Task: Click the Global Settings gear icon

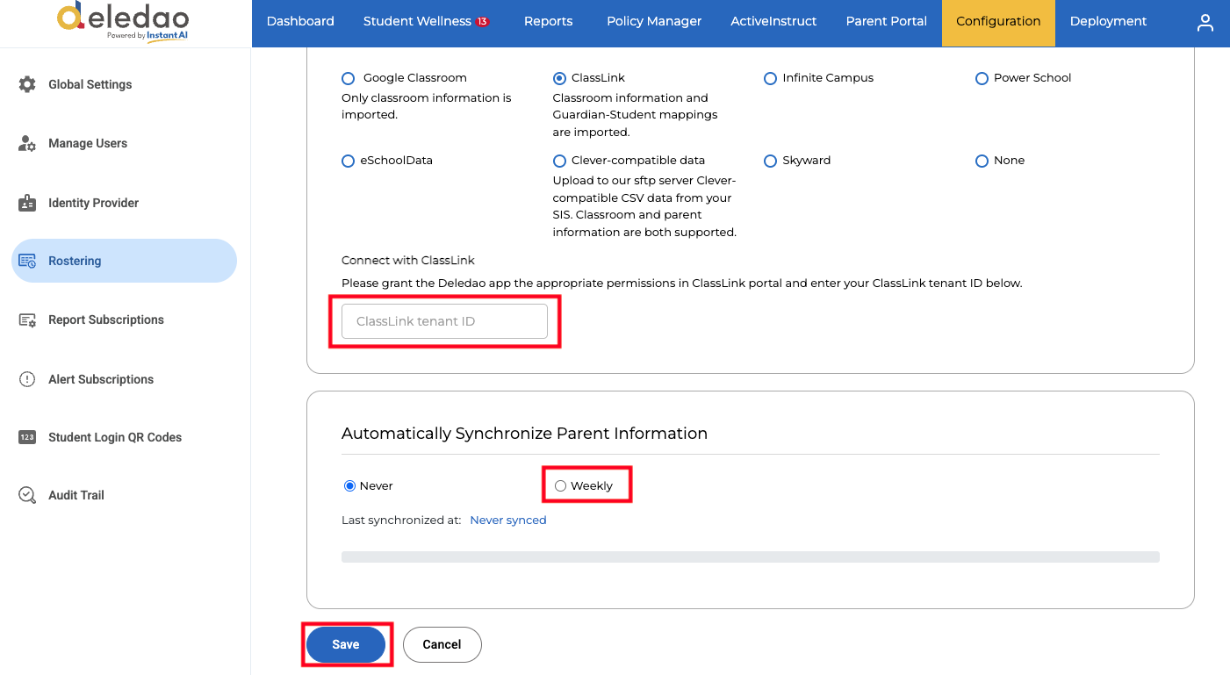Action: [27, 84]
